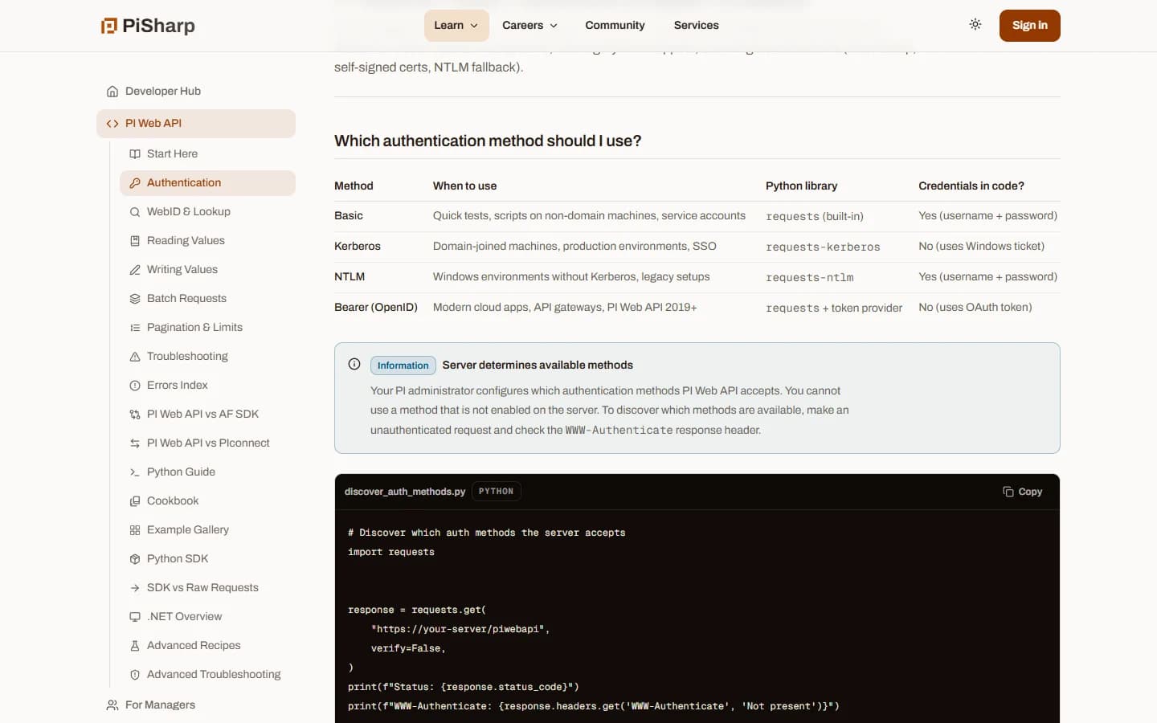Toggle the light/dark theme sun icon
1157x723 pixels.
[x=975, y=25]
